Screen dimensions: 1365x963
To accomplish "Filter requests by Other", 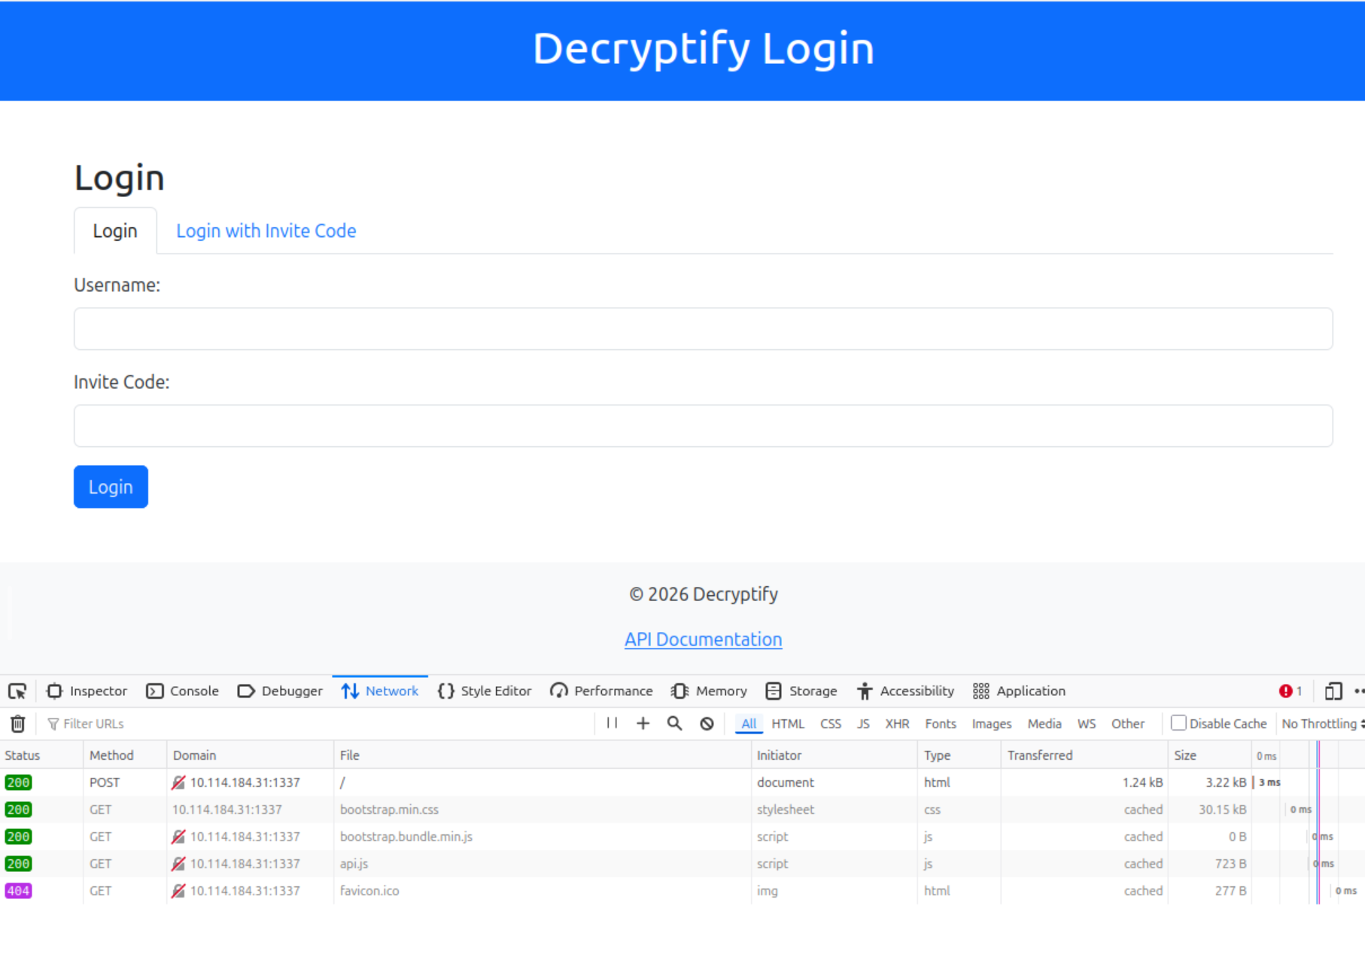I will 1128,724.
